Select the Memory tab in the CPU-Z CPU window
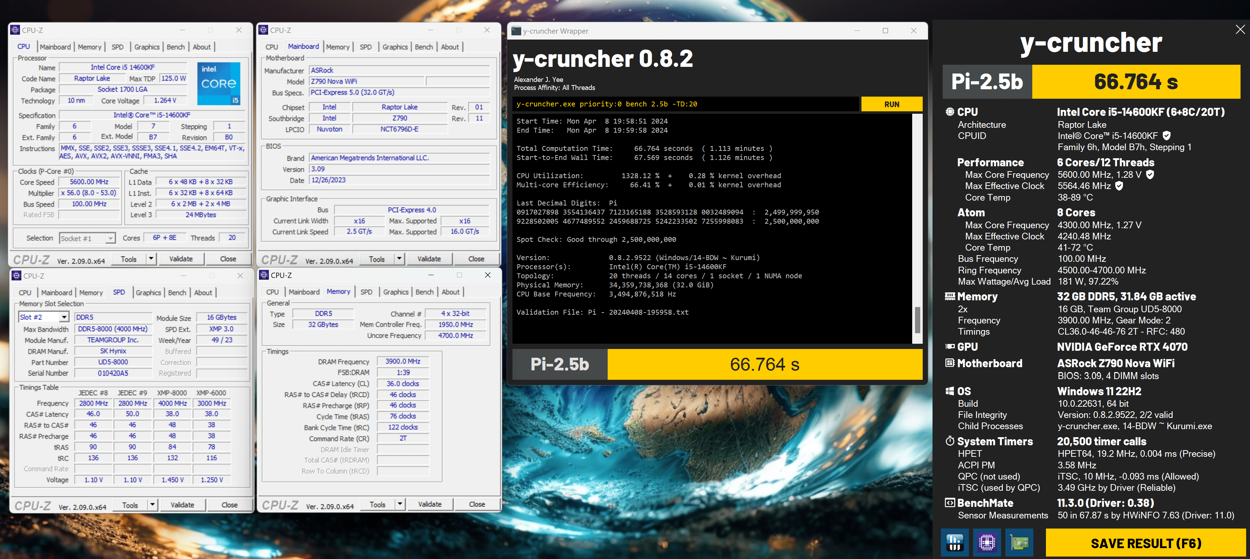 [x=90, y=47]
